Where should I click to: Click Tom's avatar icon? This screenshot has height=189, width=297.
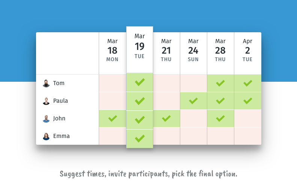click(x=46, y=83)
